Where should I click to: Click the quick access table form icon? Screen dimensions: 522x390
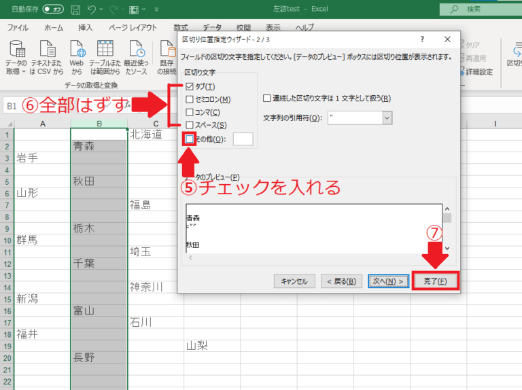coord(134,10)
